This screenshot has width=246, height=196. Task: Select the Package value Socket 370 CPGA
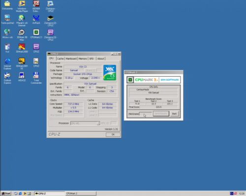[x=83, y=74]
